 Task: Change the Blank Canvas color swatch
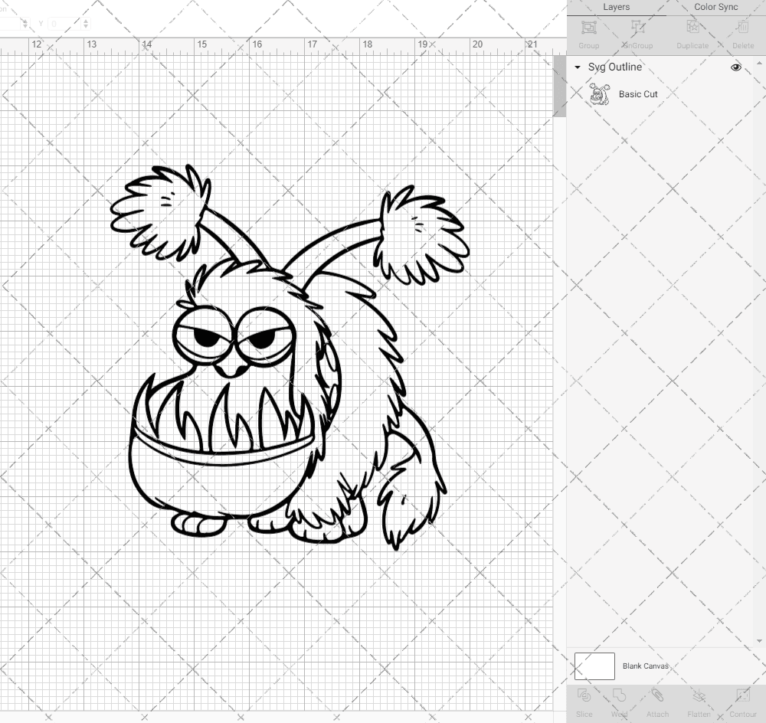pyautogui.click(x=594, y=666)
